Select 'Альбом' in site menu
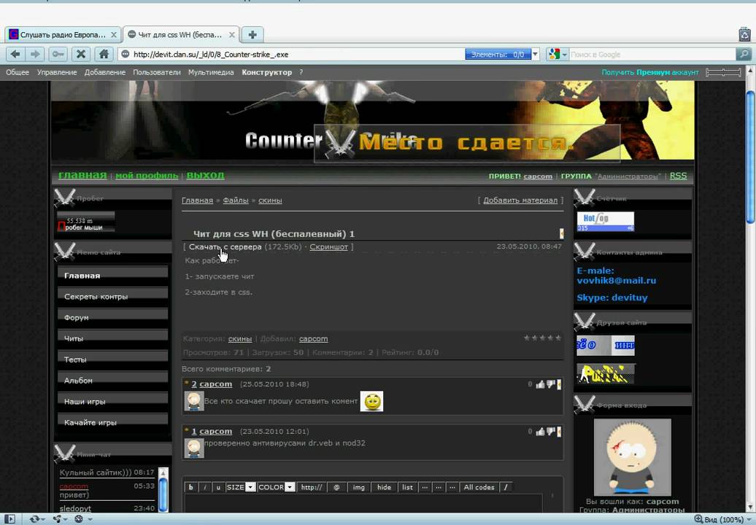Image resolution: width=756 pixels, height=525 pixels. (112, 381)
